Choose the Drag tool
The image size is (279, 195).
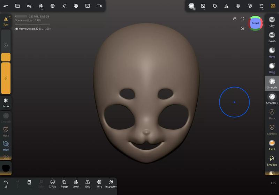point(272,67)
